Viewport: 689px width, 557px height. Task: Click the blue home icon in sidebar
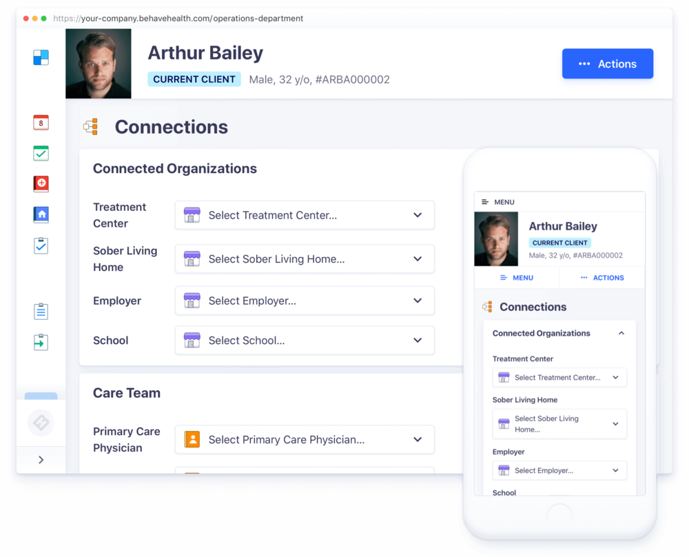pos(41,215)
